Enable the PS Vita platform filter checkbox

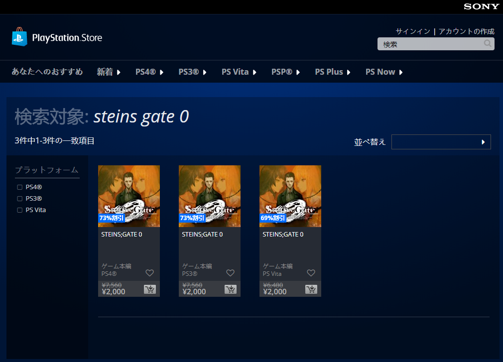[19, 210]
